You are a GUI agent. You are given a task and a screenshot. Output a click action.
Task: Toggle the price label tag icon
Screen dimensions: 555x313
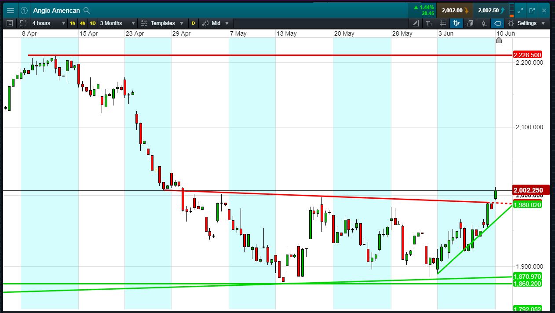coord(497,23)
